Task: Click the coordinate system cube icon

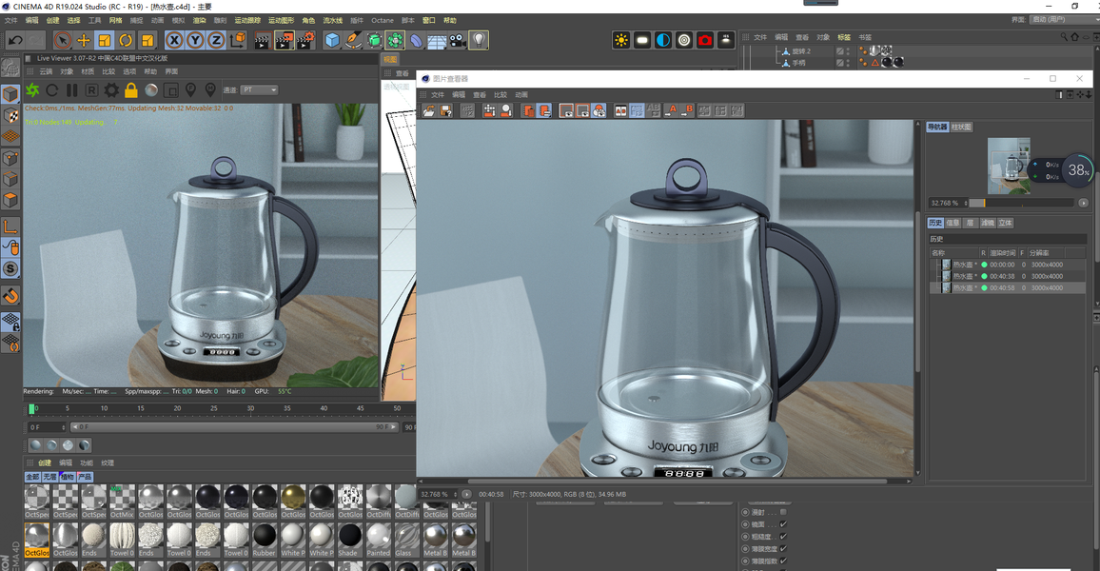Action: click(x=238, y=40)
